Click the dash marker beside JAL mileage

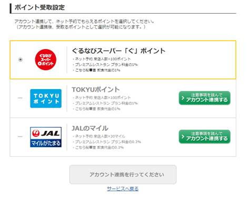(x=20, y=137)
